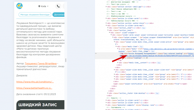Collapse the 'medic-item' div node
The image size is (194, 110).
(x=116, y=47)
